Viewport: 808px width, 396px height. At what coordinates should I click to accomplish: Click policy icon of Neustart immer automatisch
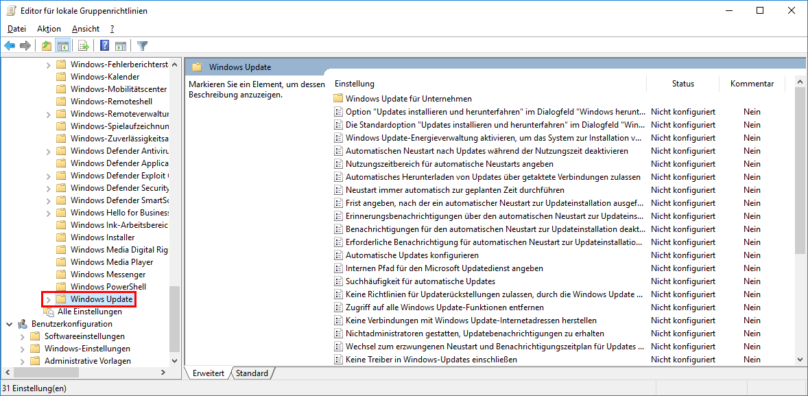point(339,189)
